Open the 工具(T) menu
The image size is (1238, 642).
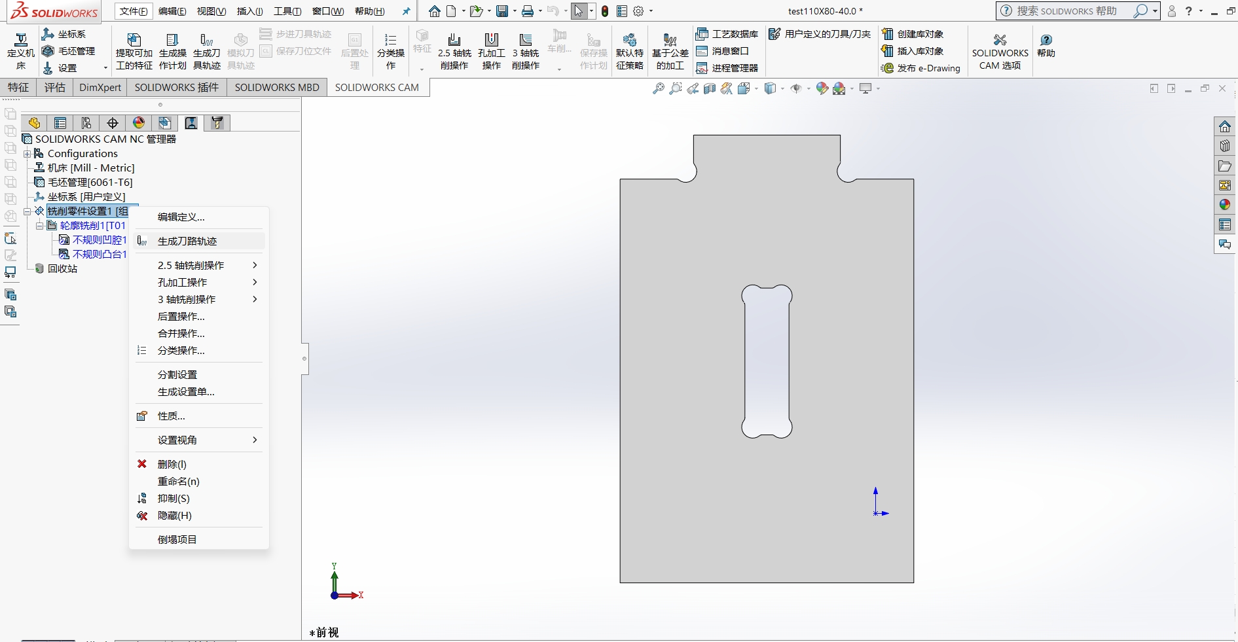(287, 11)
